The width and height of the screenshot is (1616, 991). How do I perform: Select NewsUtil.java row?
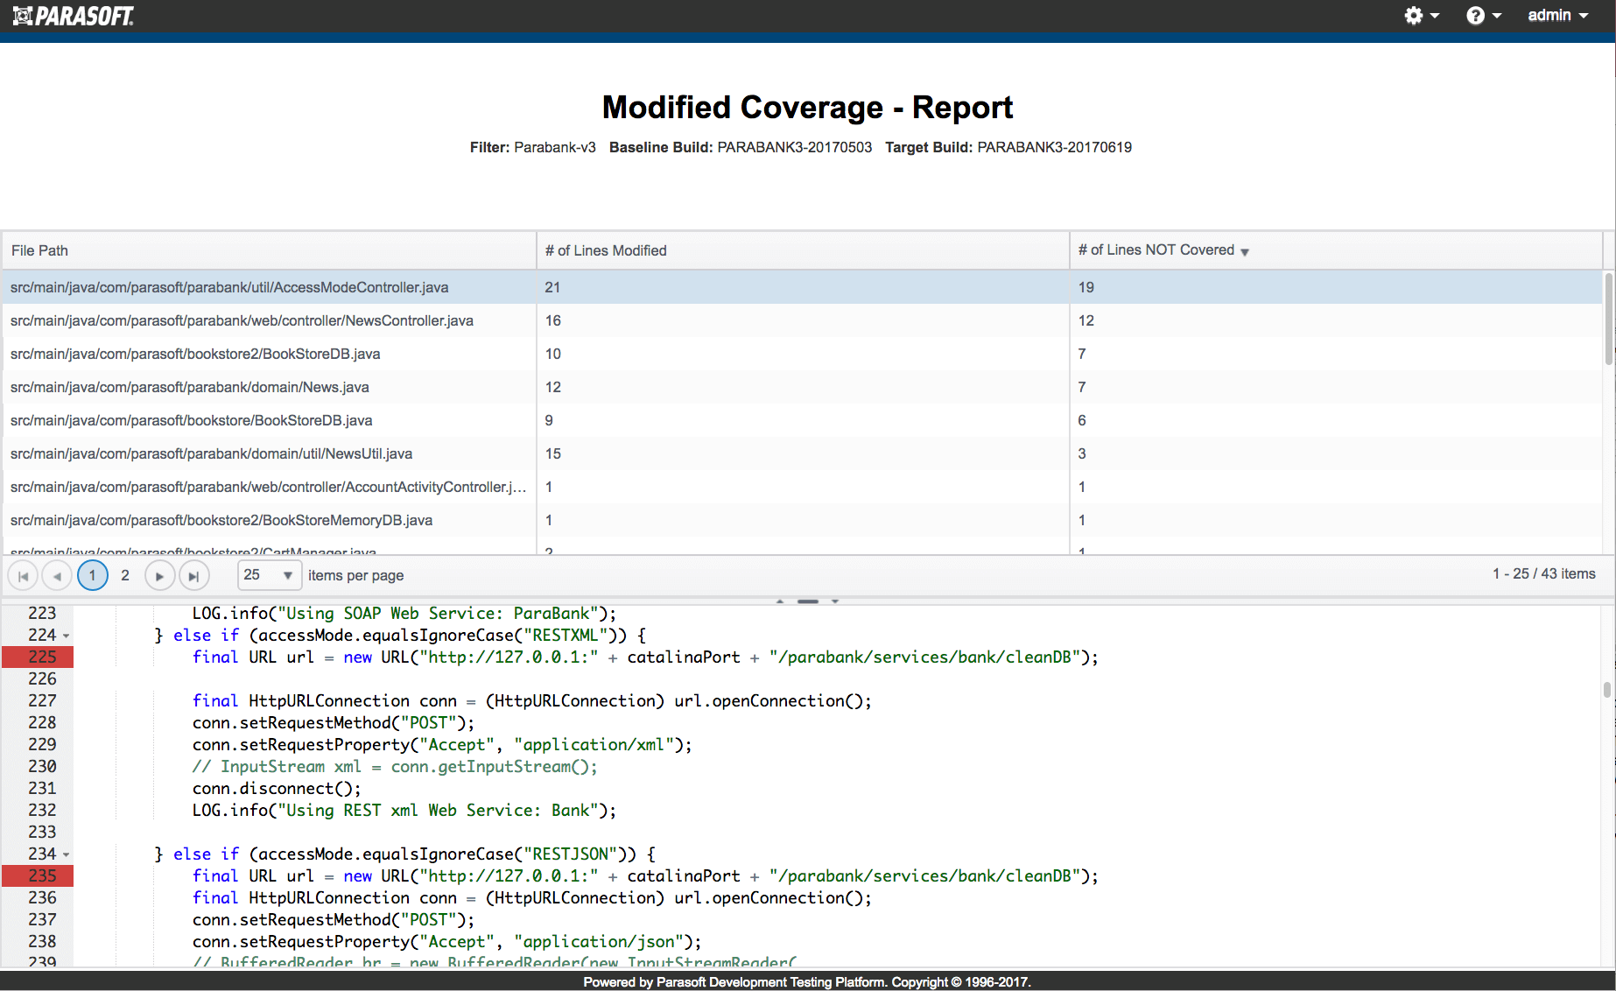coord(802,453)
